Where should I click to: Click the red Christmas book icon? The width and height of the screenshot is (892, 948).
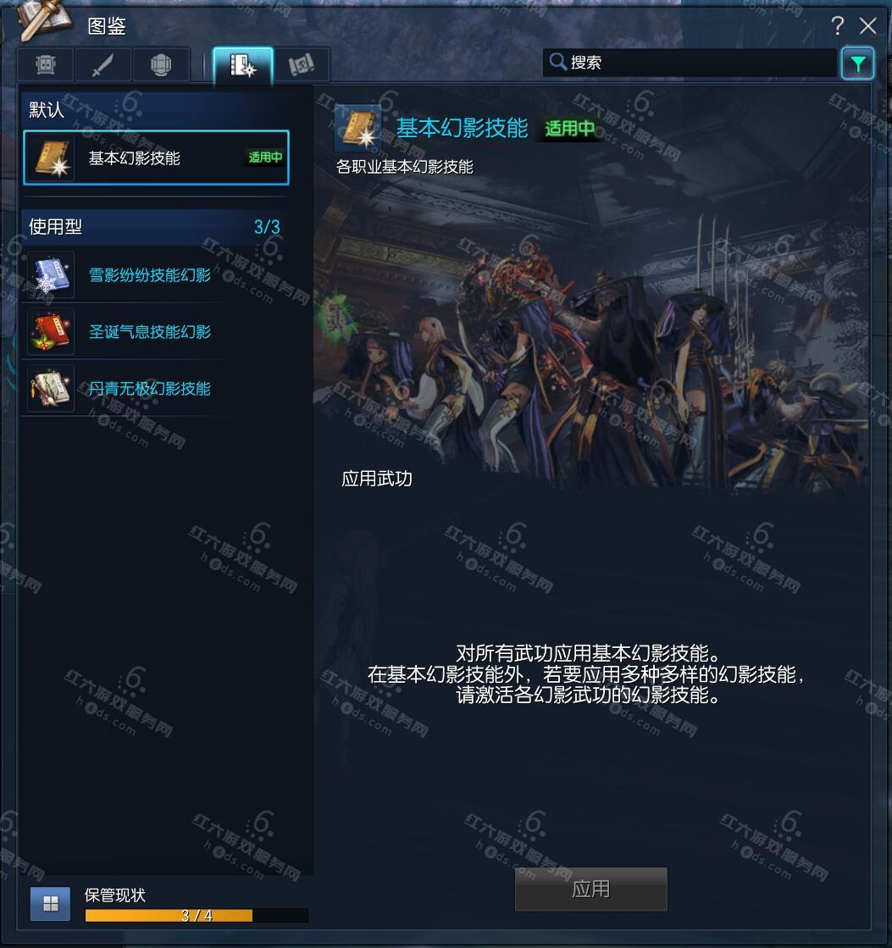click(51, 332)
